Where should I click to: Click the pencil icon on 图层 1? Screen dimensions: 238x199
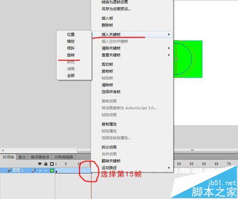34,171
